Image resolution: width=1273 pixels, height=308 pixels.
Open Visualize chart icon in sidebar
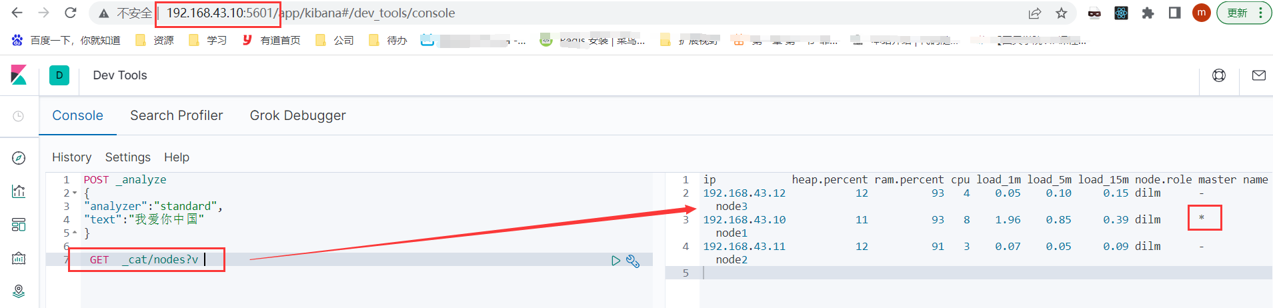(19, 191)
